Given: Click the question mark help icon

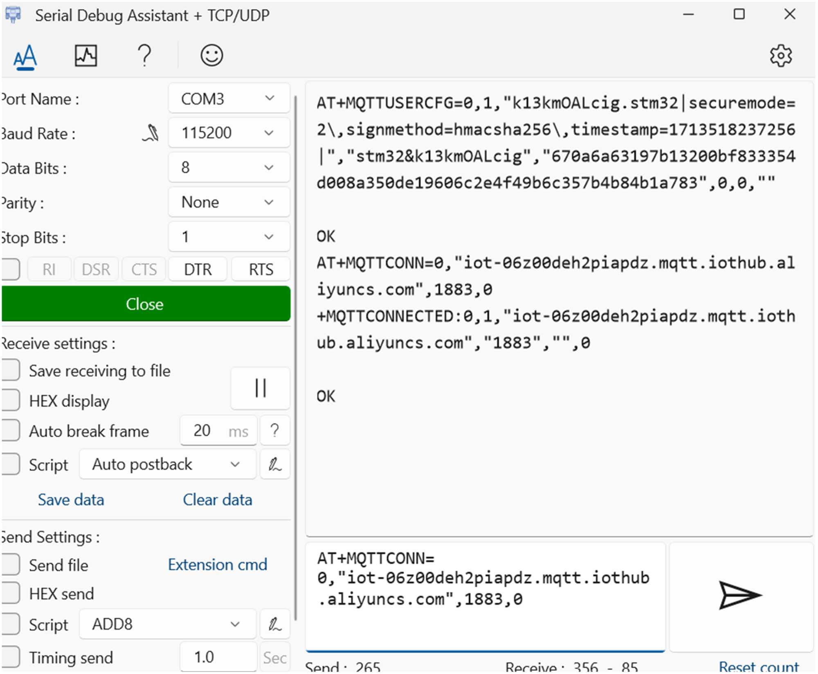Looking at the screenshot, I should tap(144, 56).
